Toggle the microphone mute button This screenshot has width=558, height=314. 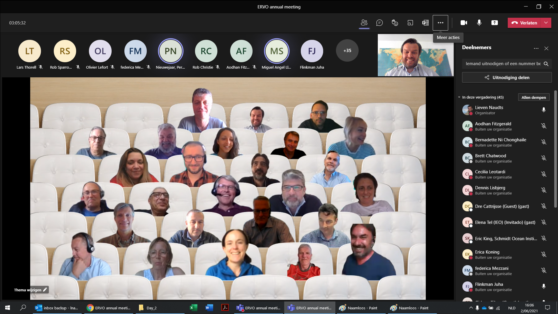point(479,23)
